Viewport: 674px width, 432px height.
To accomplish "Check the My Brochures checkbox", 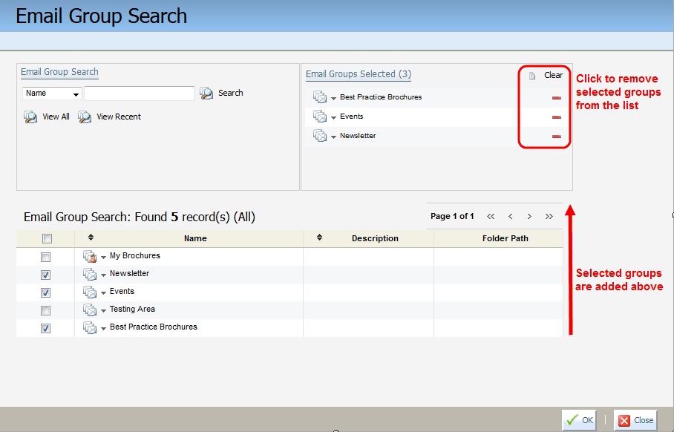I will (46, 257).
